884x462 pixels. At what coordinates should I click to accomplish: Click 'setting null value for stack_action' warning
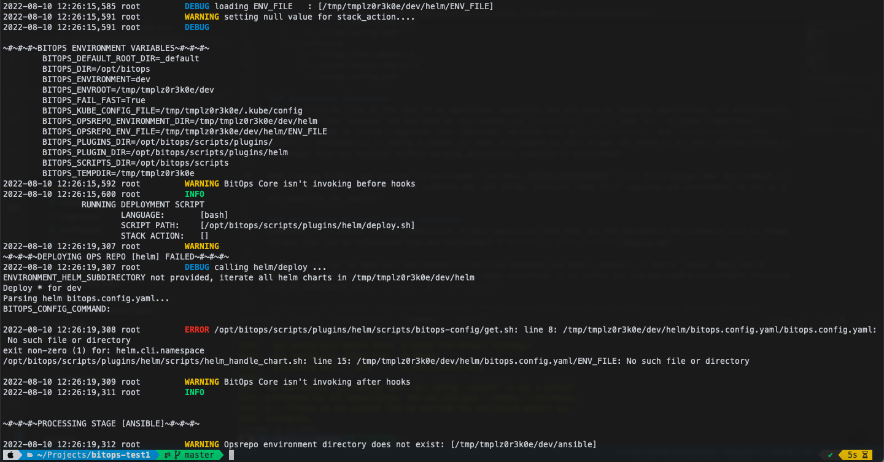320,17
